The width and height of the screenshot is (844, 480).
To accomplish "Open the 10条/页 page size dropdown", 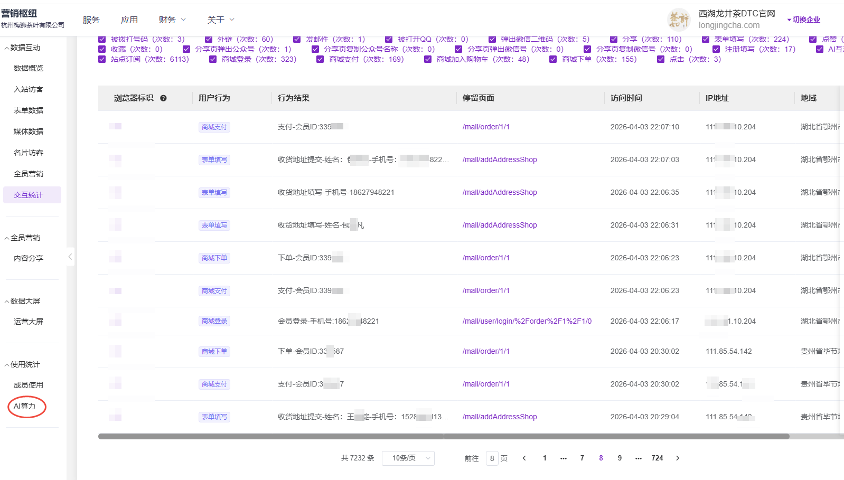I will (x=408, y=458).
